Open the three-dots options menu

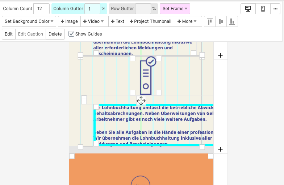pos(275,9)
